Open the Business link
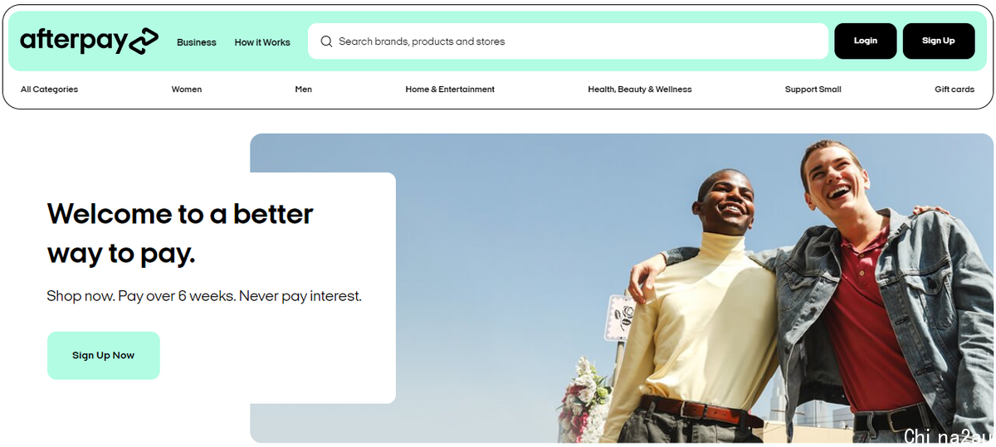 (197, 42)
